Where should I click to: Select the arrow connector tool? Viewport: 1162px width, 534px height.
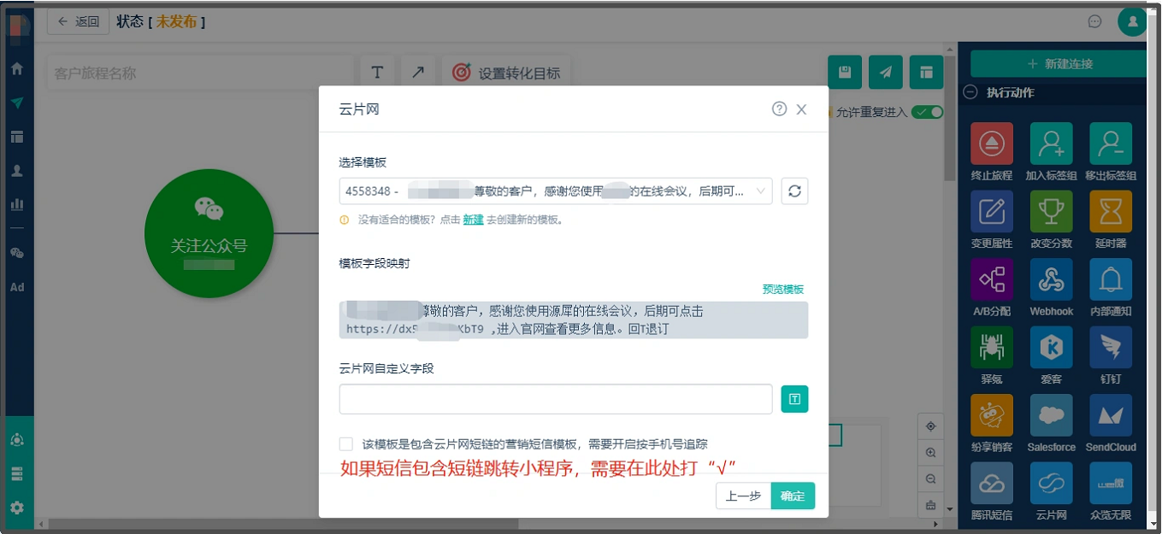pyautogui.click(x=418, y=73)
